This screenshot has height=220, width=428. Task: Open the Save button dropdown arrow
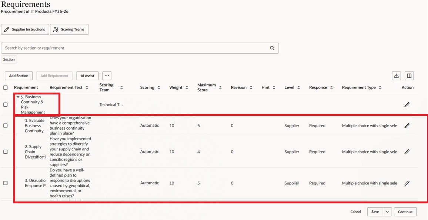tap(387, 212)
